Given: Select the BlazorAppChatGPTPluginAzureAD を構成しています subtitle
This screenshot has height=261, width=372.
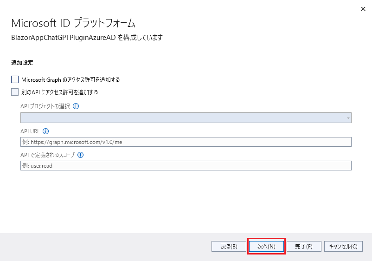Looking at the screenshot, I should click(x=87, y=38).
